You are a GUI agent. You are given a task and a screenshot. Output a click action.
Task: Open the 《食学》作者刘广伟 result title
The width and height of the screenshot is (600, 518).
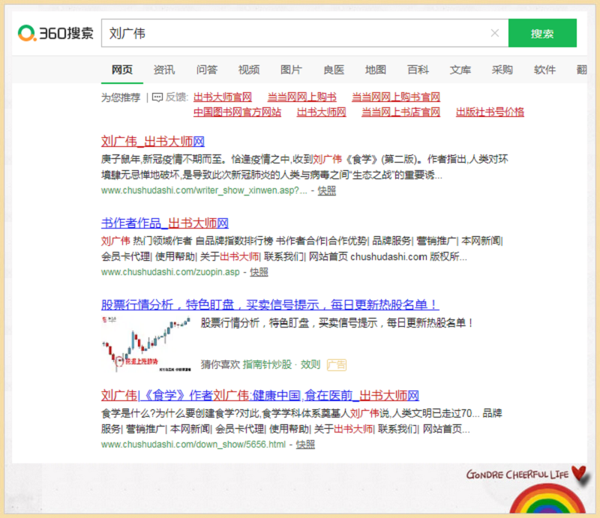(259, 396)
